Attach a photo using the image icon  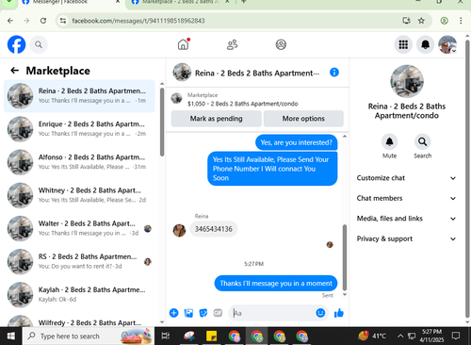(x=188, y=313)
